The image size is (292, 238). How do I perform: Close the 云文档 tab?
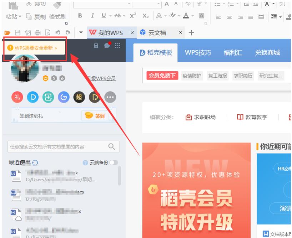[x=181, y=33]
